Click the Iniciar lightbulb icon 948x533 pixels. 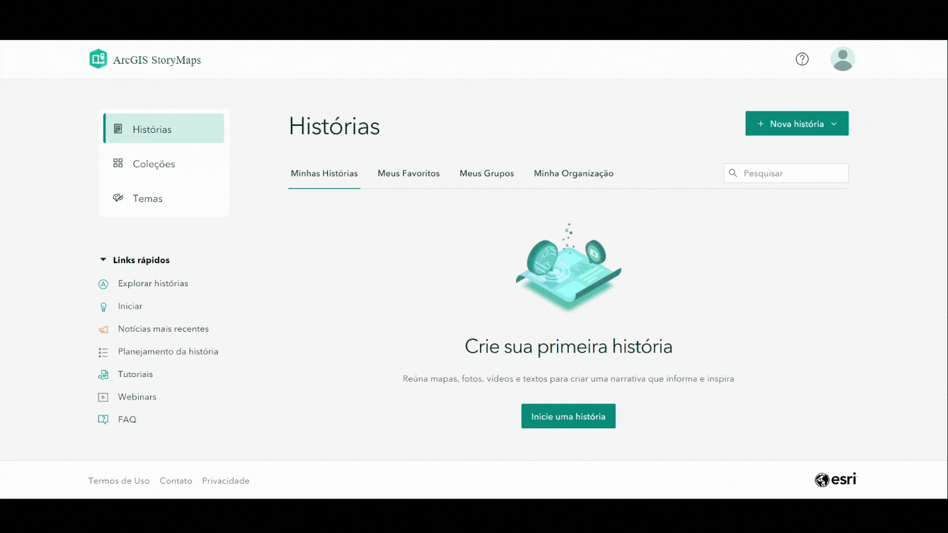[103, 307]
